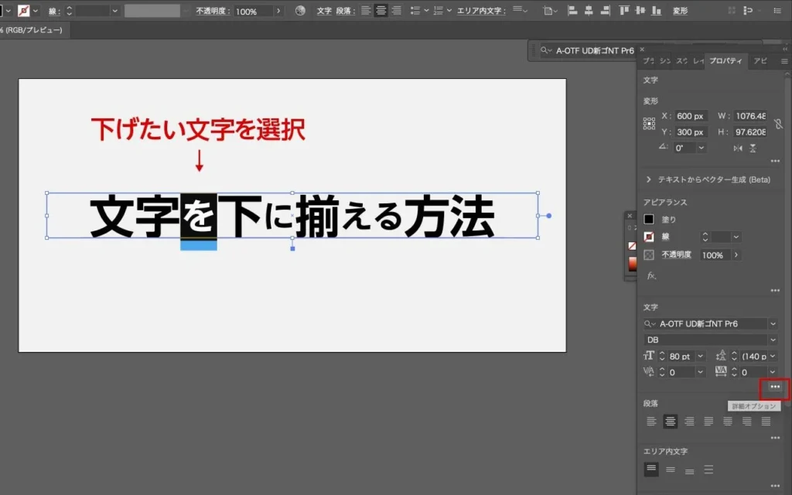The image size is (792, 495).
Task: Click the black fill color swatch in Appearance
Action: (x=649, y=220)
